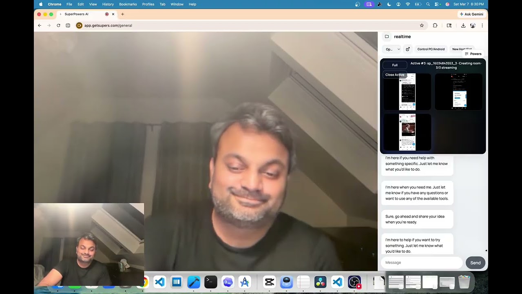
Task: Toggle Do Not Disturb moon icon
Action: 389,4
